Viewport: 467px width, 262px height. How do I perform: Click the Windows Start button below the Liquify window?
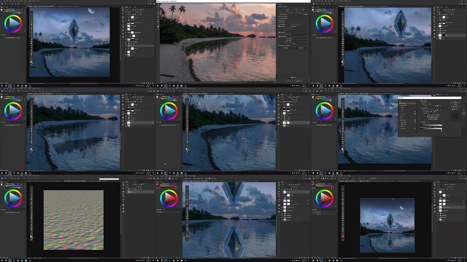coord(158,86)
